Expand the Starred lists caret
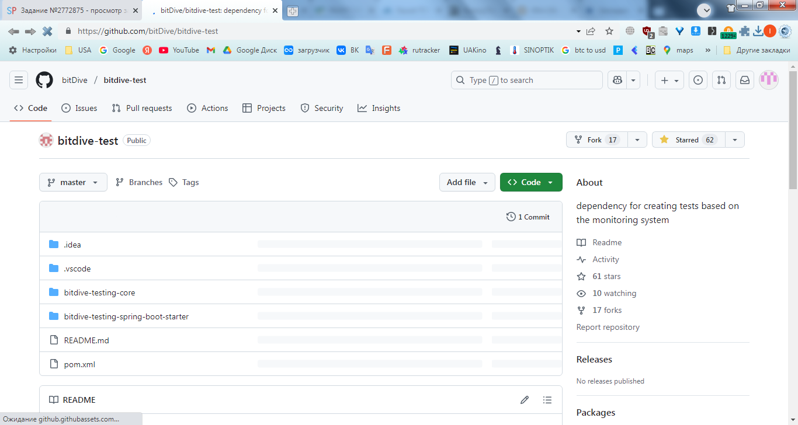This screenshot has width=798, height=425. click(735, 140)
